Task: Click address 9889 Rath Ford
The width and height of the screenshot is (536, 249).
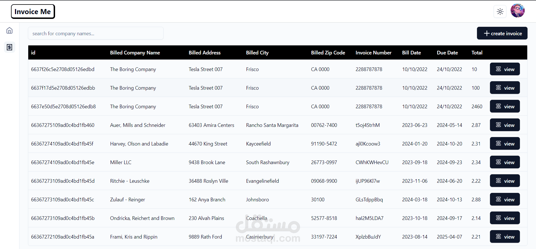Action: (x=205, y=237)
